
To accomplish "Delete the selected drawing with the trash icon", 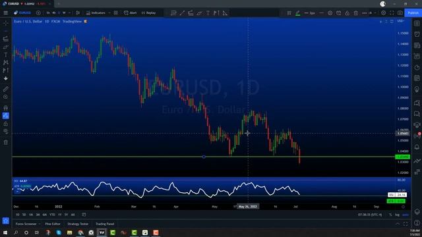I will click(x=356, y=13).
